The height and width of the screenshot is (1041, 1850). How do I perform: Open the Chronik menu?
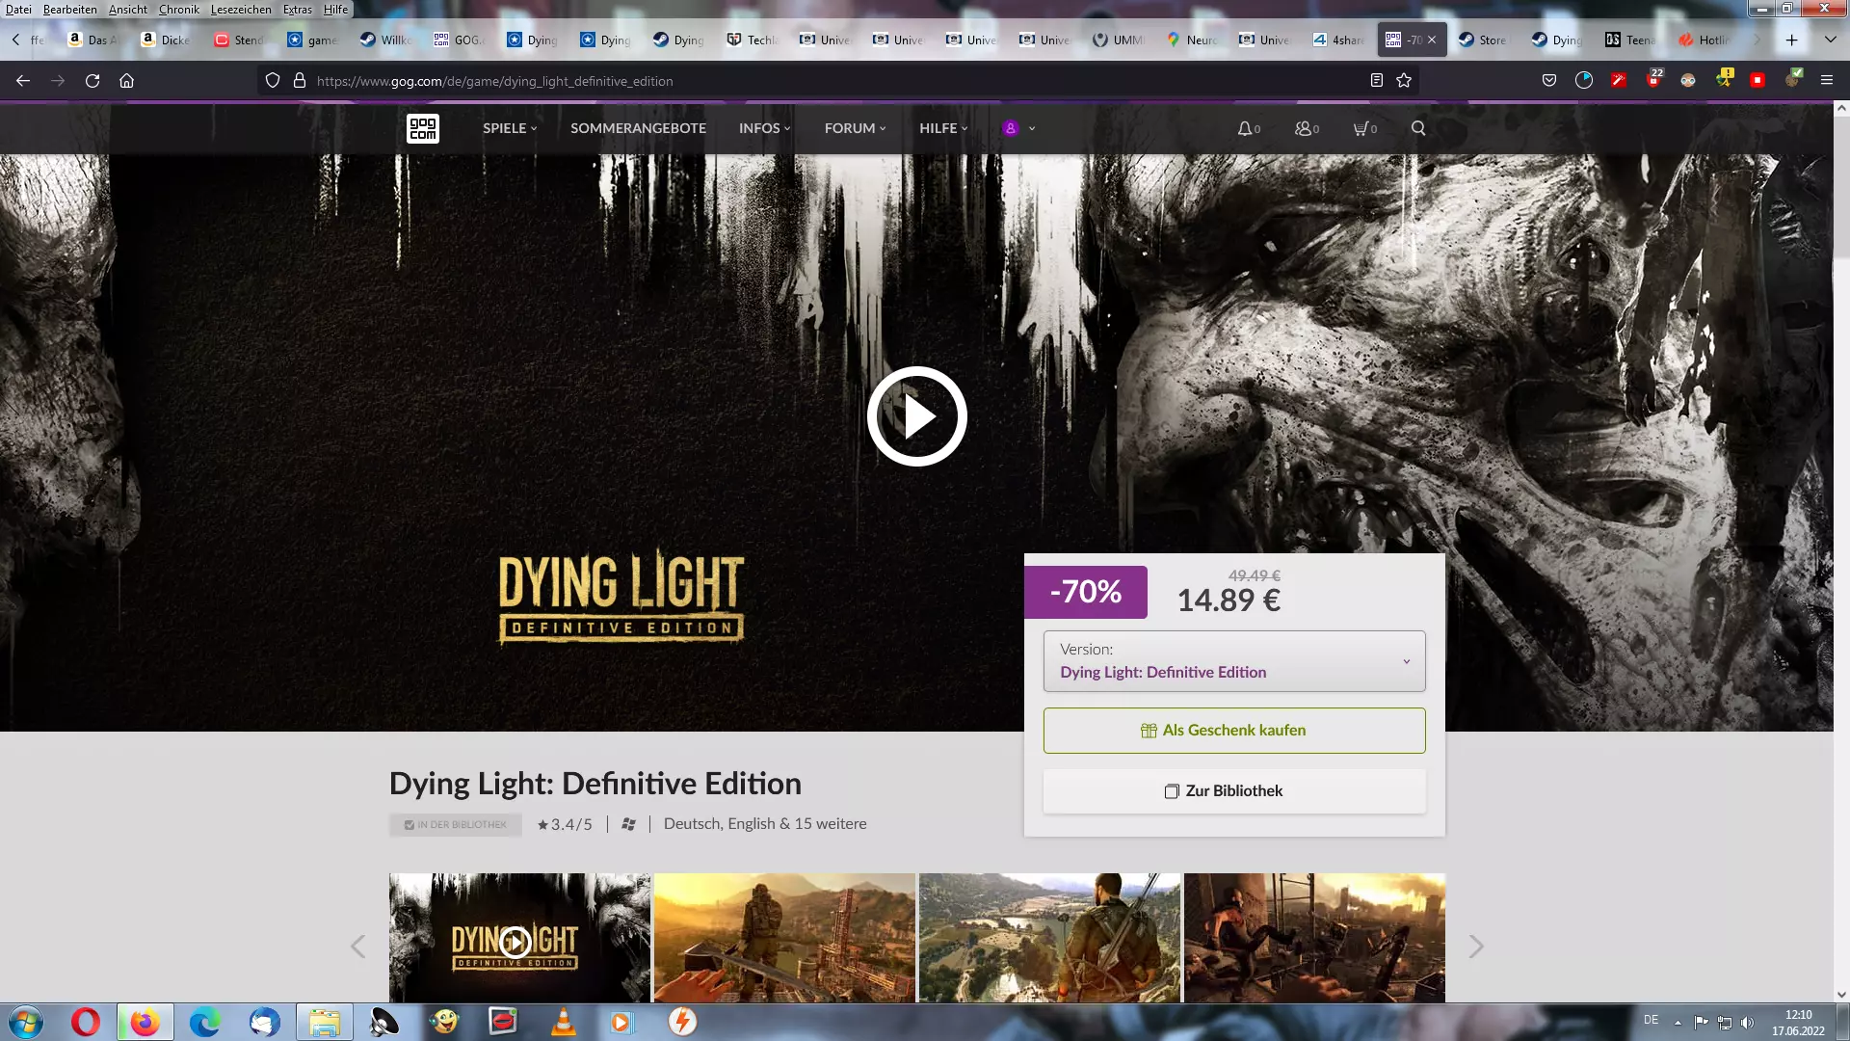pos(179,9)
